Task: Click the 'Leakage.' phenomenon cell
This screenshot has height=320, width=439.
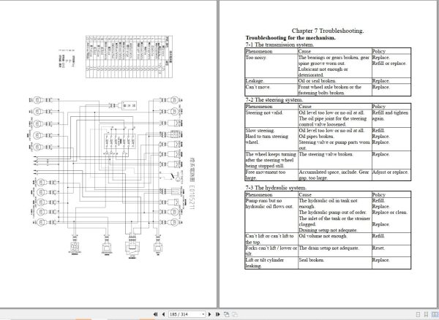Action: [271, 81]
